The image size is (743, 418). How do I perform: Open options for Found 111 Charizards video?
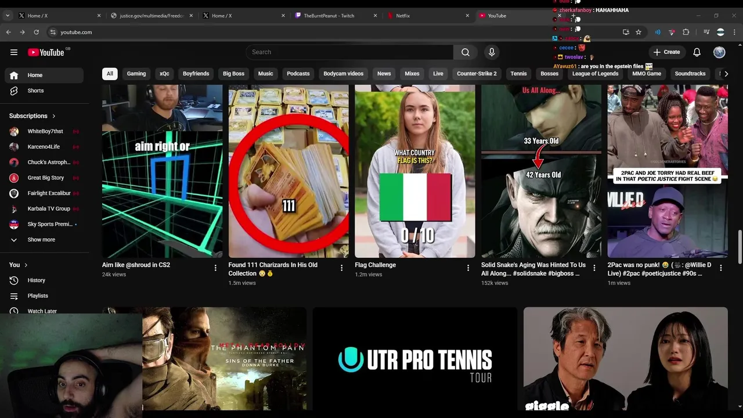pyautogui.click(x=341, y=268)
